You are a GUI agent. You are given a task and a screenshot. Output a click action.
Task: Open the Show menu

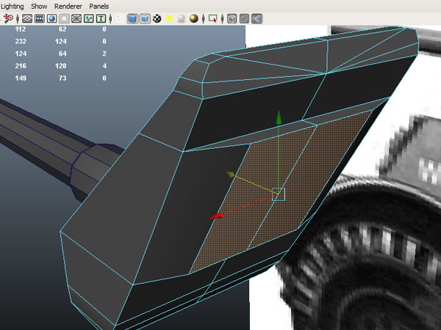click(39, 6)
